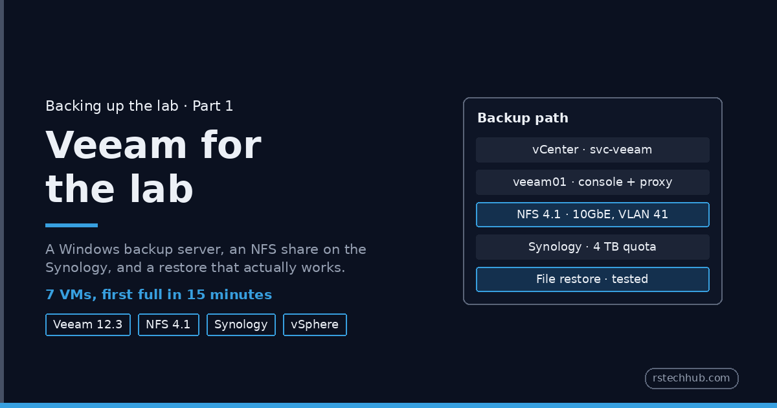Select the Backing up the lab · Part 1 text
Screen dimensions: 777x408
click(139, 106)
